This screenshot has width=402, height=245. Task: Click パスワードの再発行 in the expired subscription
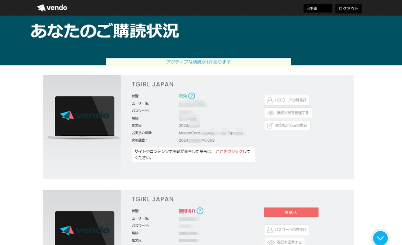(x=287, y=230)
